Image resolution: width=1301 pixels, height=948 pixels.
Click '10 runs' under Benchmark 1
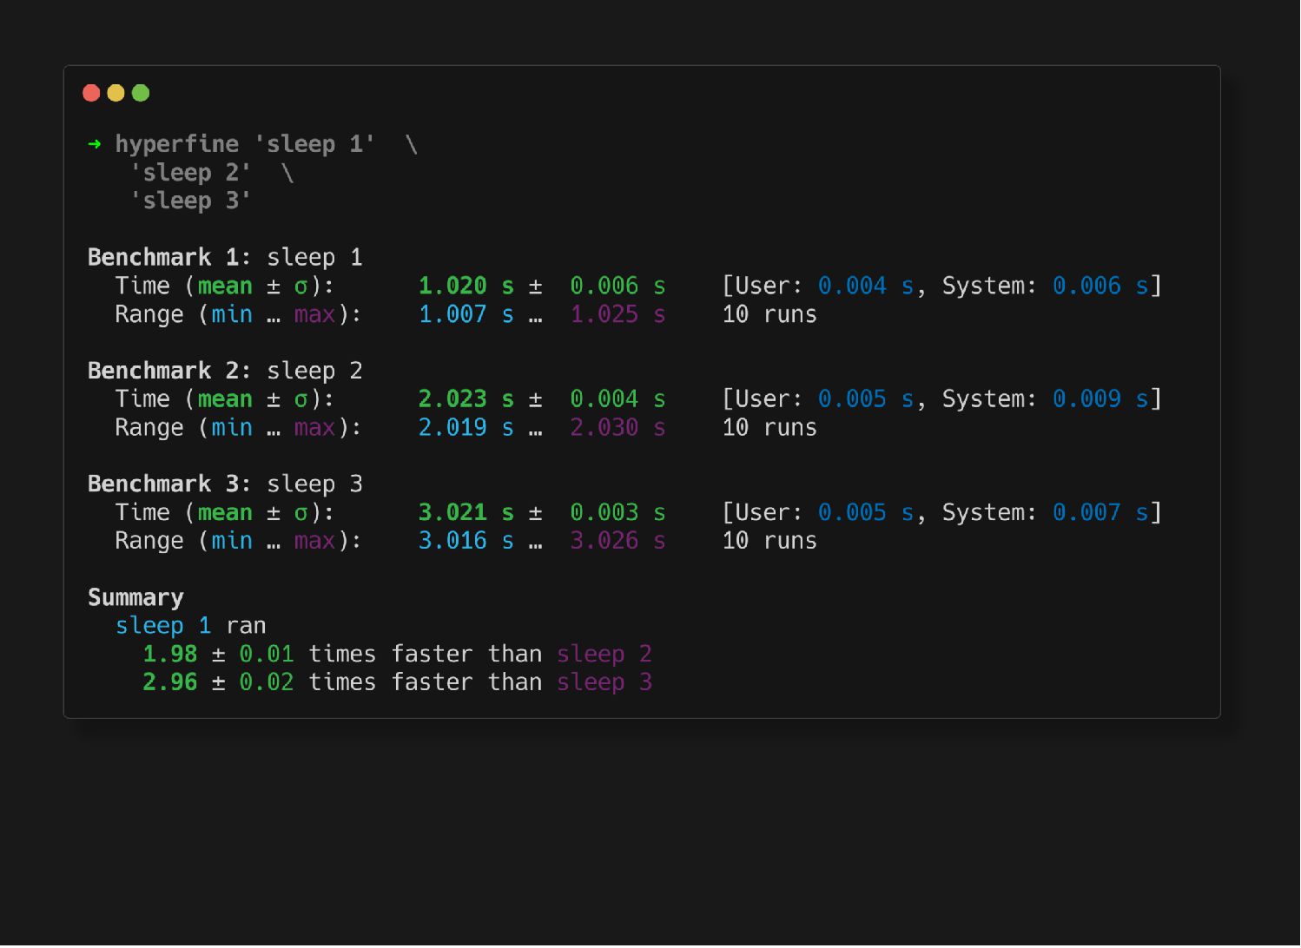(x=769, y=314)
